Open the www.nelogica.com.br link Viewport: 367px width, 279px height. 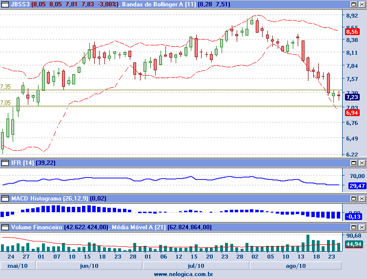pos(183,275)
